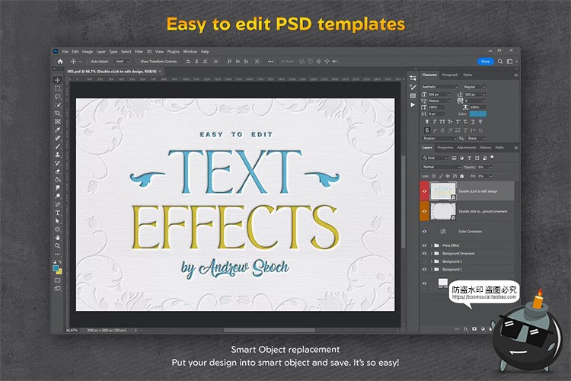Select the Horizontal Type tool
Viewport: 571px width, 381px height.
pyautogui.click(x=58, y=213)
